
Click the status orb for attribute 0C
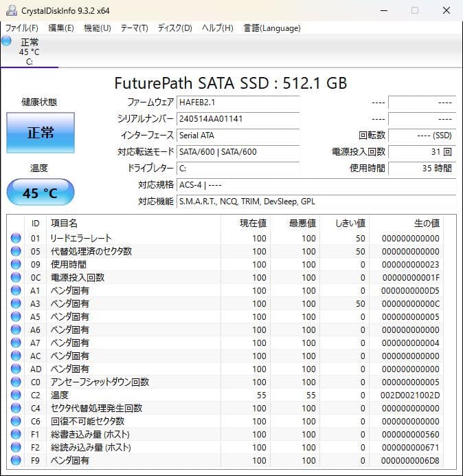(16, 277)
